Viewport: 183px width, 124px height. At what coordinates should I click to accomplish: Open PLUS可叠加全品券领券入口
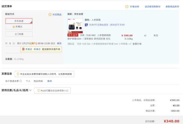[x=55, y=91]
